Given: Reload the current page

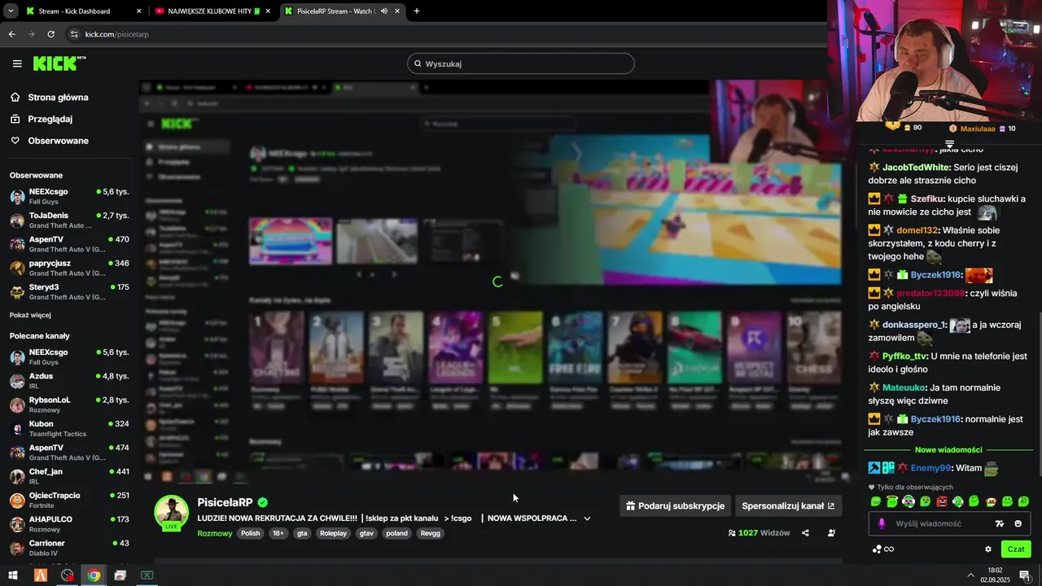Looking at the screenshot, I should 50,34.
